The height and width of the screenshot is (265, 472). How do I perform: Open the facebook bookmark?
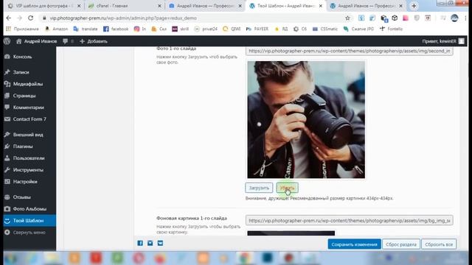coord(116,29)
